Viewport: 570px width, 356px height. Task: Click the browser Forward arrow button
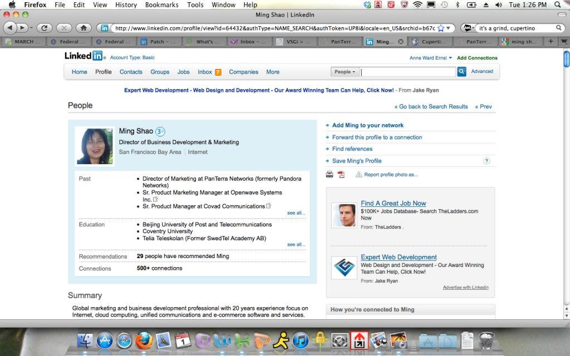tap(22, 28)
